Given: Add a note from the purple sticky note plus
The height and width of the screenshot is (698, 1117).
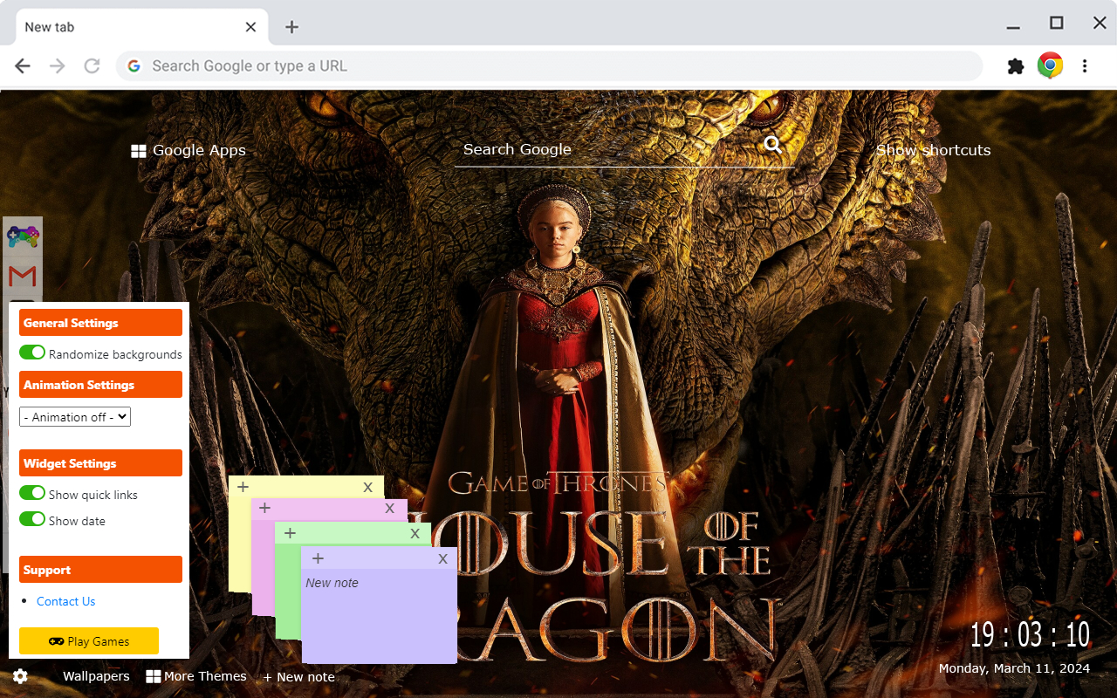Looking at the screenshot, I should tap(318, 558).
